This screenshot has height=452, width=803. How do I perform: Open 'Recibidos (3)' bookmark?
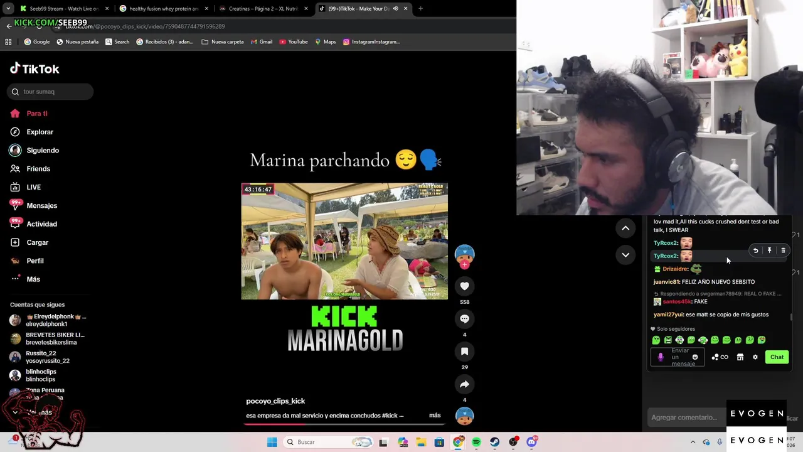[x=165, y=42]
